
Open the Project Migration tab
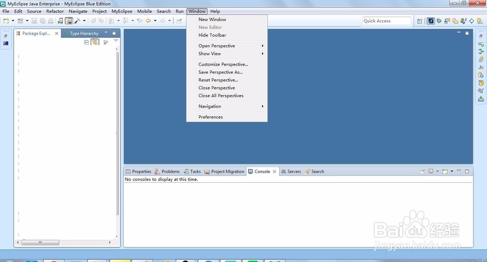coord(224,172)
